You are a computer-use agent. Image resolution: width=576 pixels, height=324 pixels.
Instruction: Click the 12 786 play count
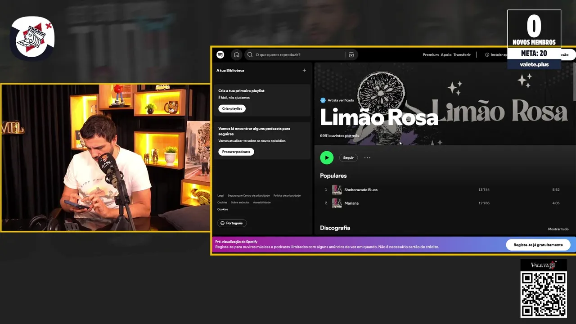[484, 203]
